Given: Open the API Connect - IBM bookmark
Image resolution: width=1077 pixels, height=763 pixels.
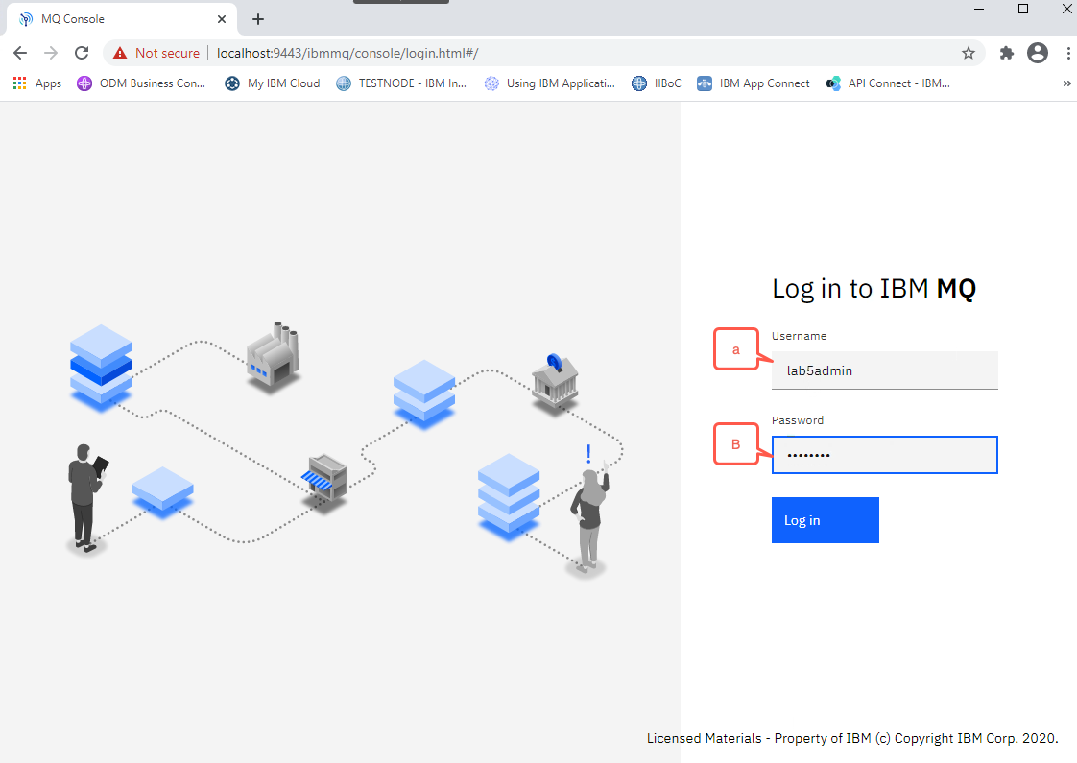Looking at the screenshot, I should click(888, 83).
